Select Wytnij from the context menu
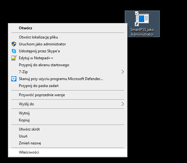 pos(68,113)
